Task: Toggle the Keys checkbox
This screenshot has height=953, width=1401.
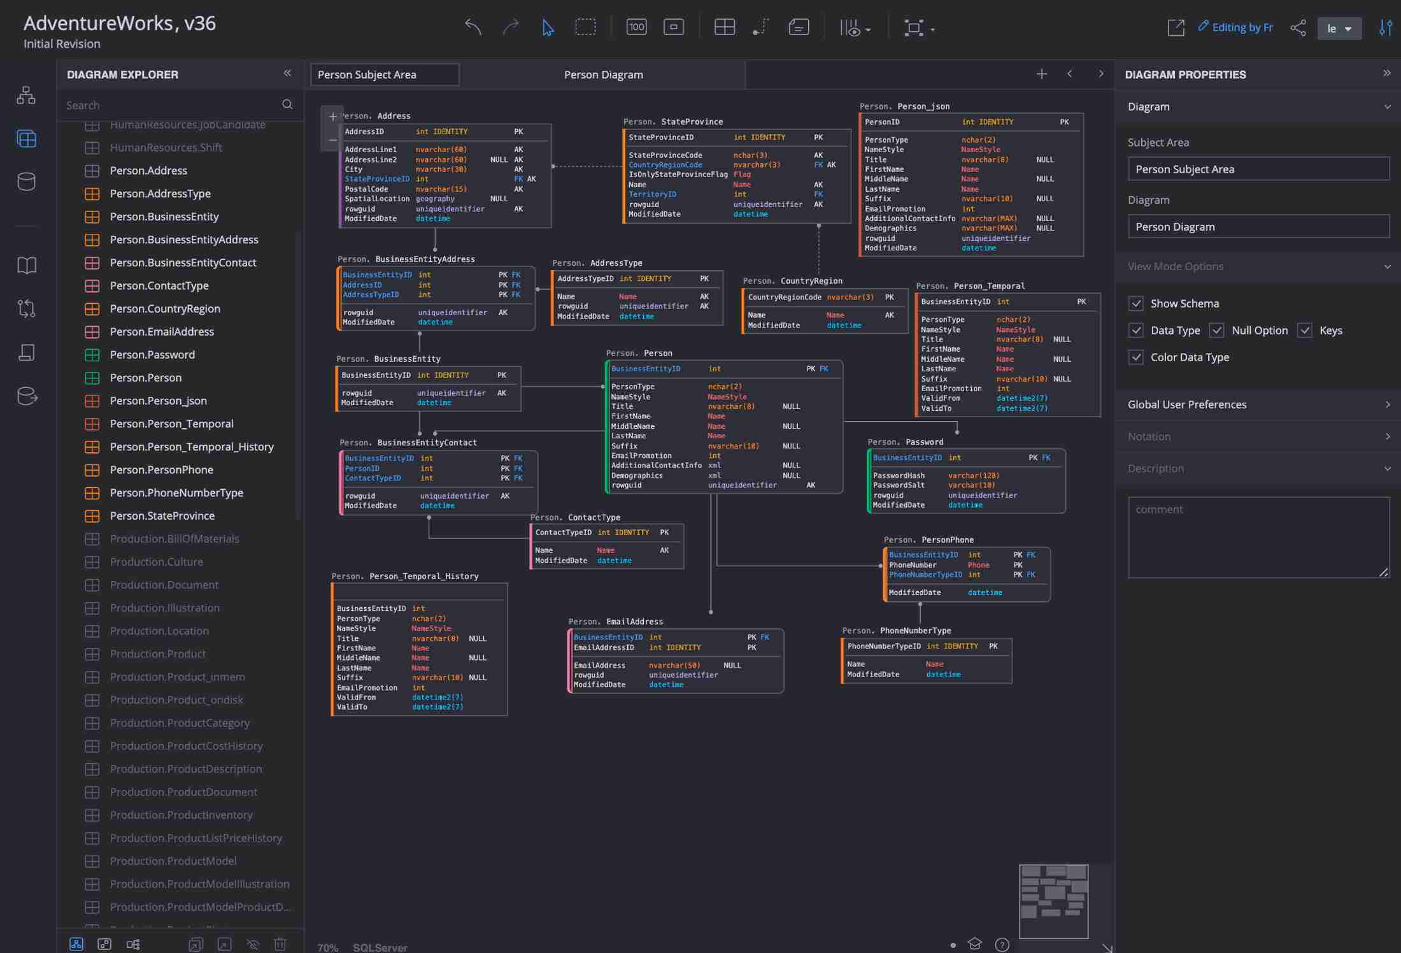Action: tap(1305, 330)
